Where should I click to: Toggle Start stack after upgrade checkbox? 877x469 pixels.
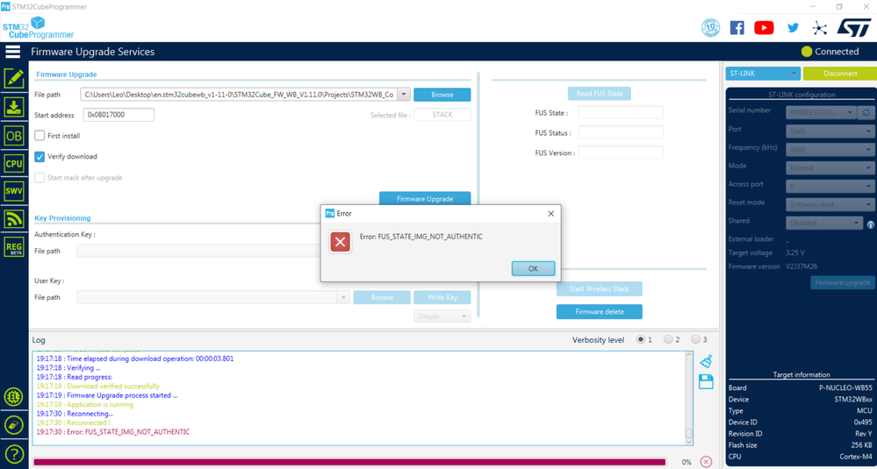coord(40,178)
